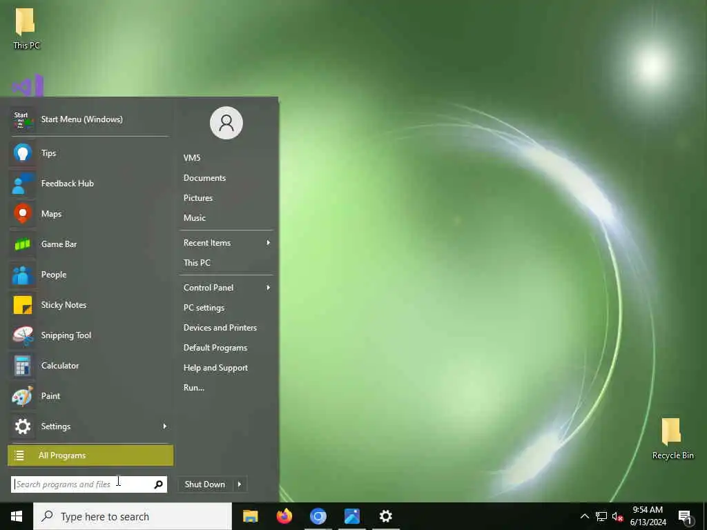
Task: Launch the People app icon
Action: pos(23,275)
